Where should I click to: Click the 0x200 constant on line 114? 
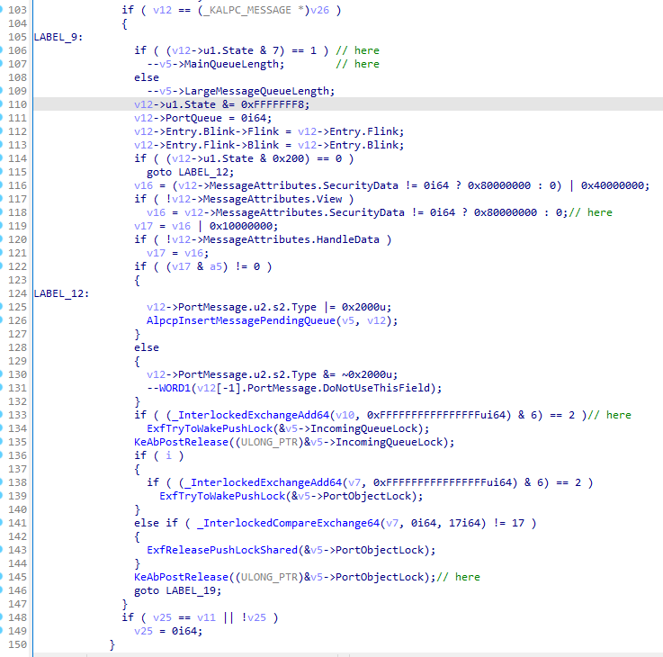pyautogui.click(x=288, y=158)
